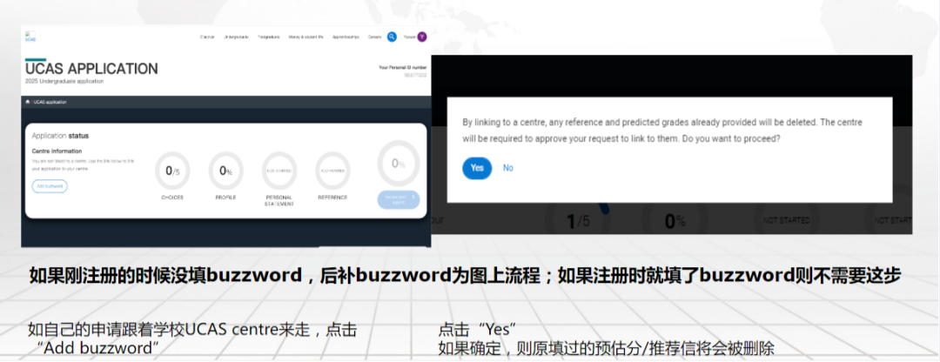The image size is (940, 362).
Task: Open the Reference status circle
Action: coord(332,171)
